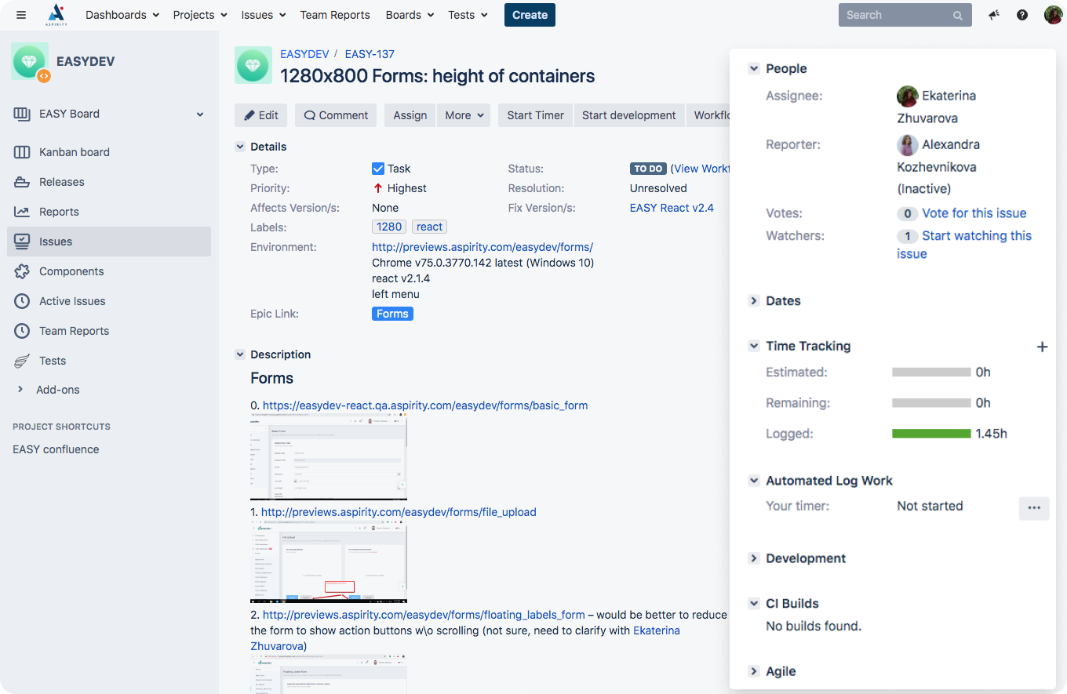
Task: Open the user profile avatar
Action: [x=1053, y=15]
